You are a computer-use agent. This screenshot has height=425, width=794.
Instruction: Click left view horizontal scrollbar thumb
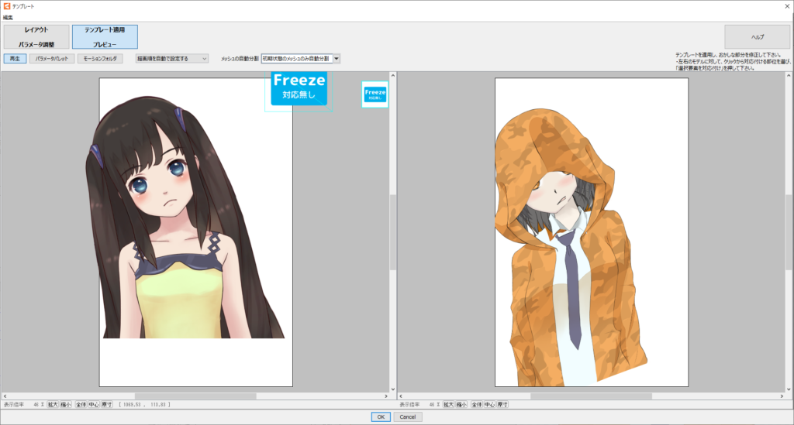[x=195, y=396]
